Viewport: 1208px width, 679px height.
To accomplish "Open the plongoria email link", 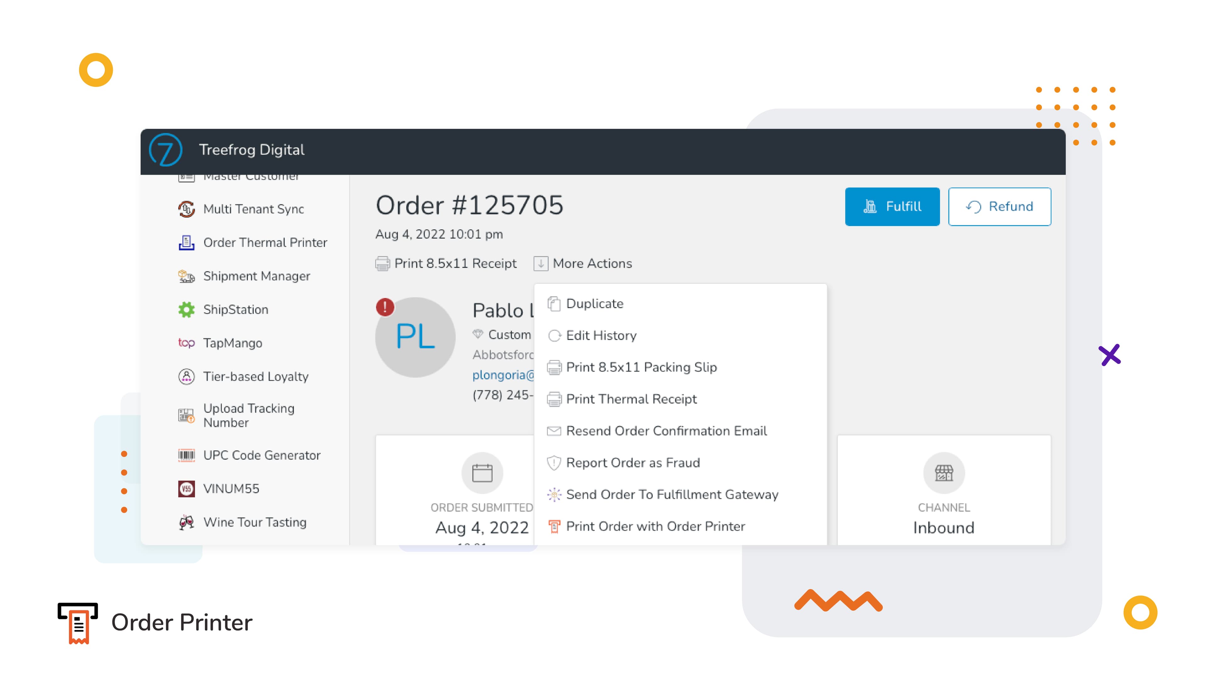I will click(503, 375).
